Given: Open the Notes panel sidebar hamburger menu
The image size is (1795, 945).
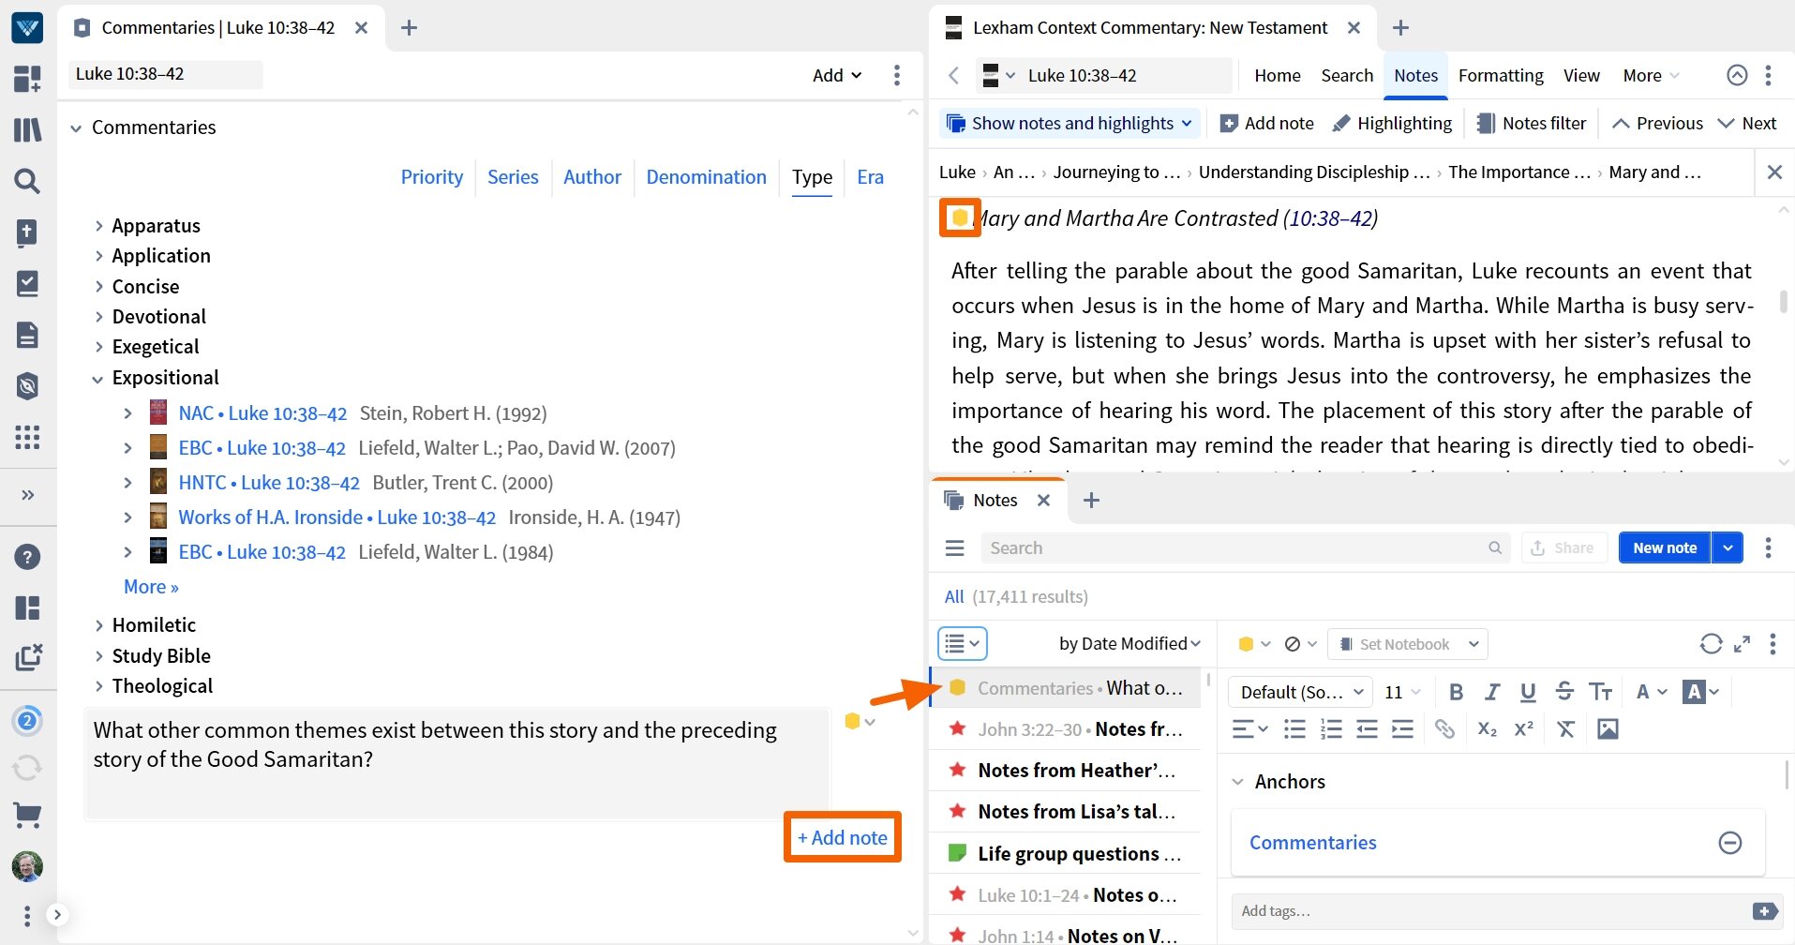Looking at the screenshot, I should (955, 547).
